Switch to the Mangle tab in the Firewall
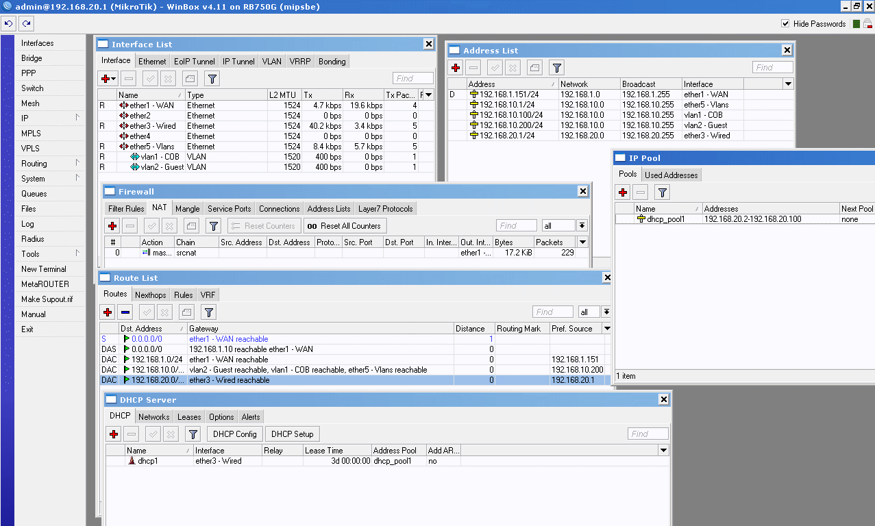The height and width of the screenshot is (526, 875). point(187,208)
